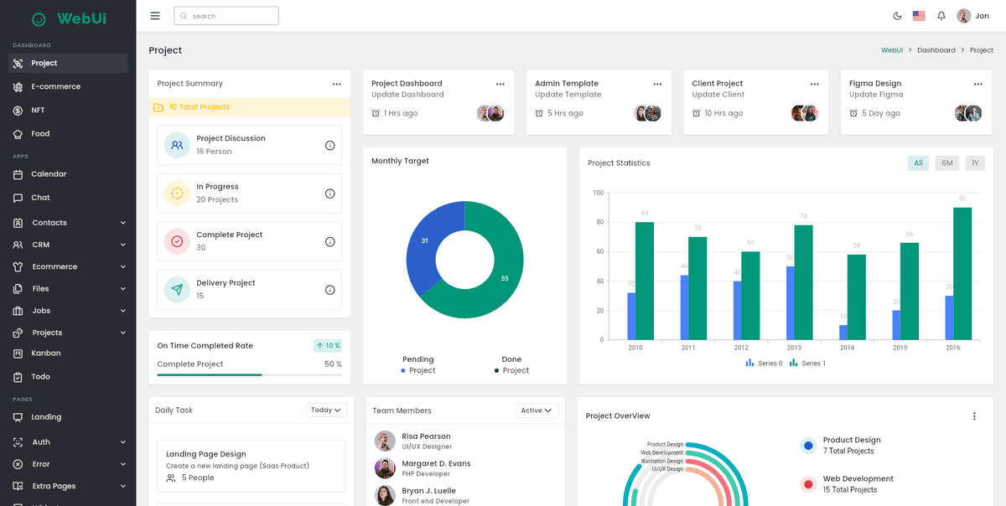The image size is (1006, 506).
Task: Open Project Dashboard card options menu
Action: (x=500, y=84)
